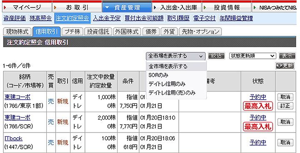Go to 入出金予定 link
This screenshot has height=153, width=300.
107,18
